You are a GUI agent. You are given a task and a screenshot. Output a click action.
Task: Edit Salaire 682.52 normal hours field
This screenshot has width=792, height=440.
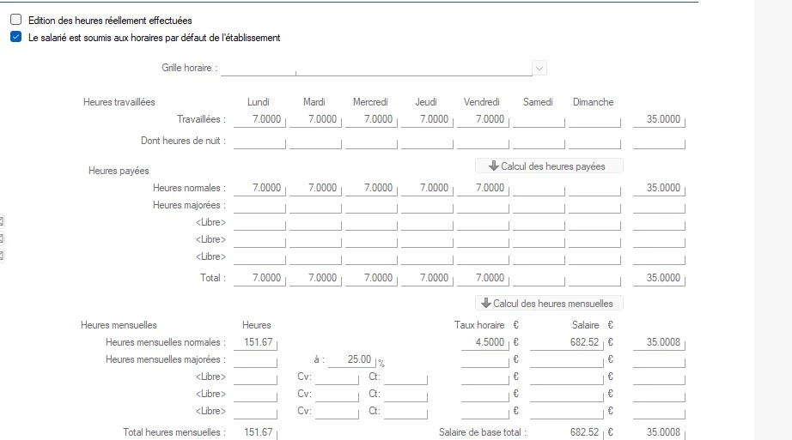coord(567,342)
